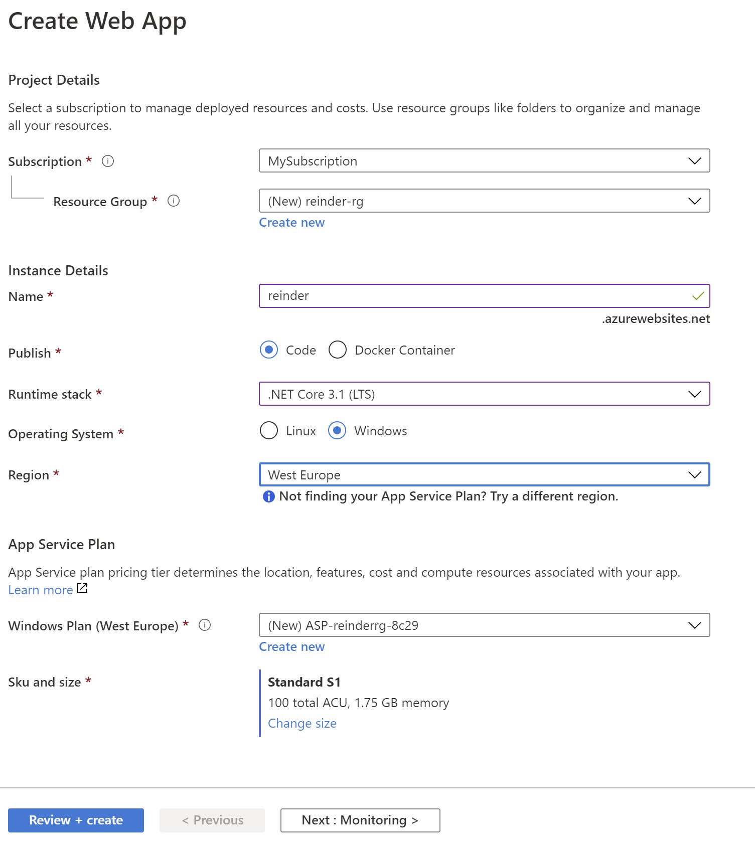Click the Resource Group info icon
The image size is (755, 844).
[174, 201]
